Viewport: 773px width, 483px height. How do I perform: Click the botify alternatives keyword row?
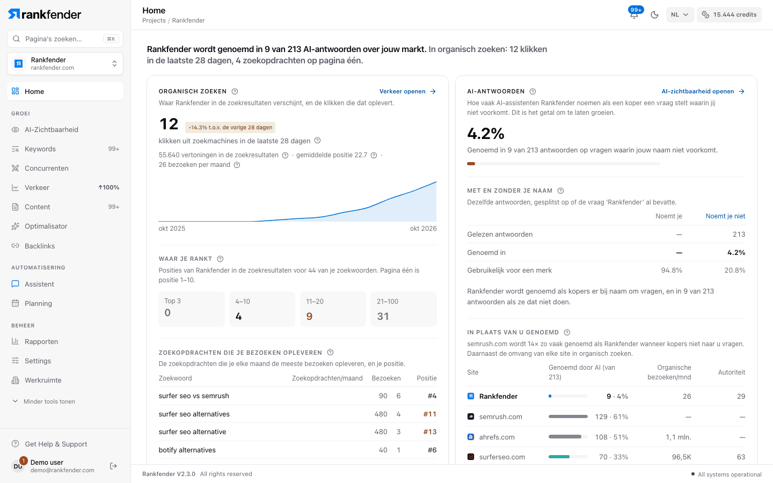(x=297, y=450)
